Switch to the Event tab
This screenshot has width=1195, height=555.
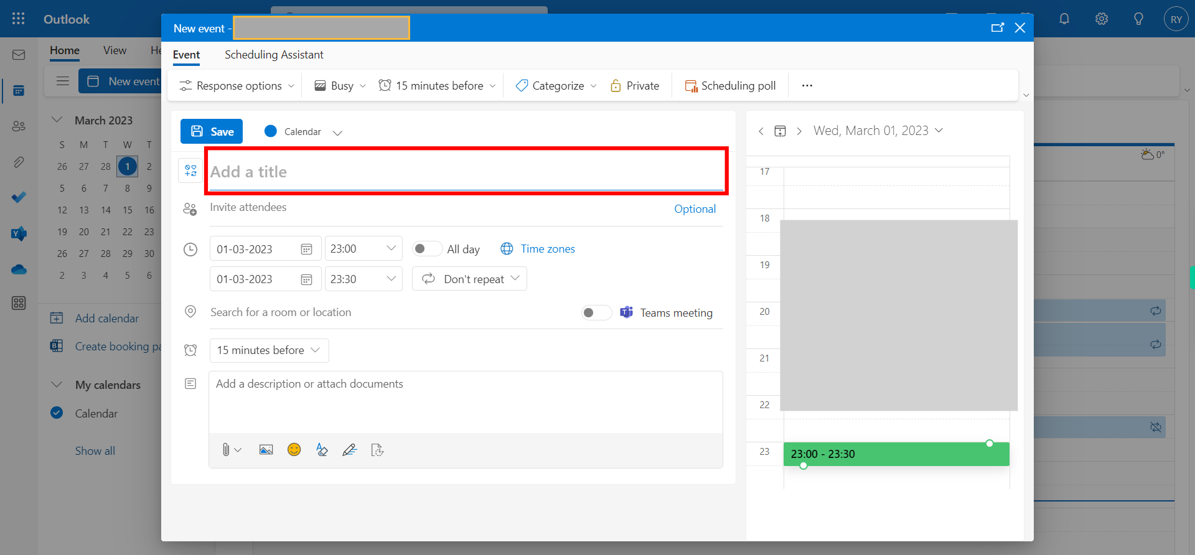(x=186, y=55)
